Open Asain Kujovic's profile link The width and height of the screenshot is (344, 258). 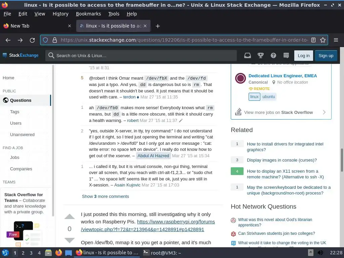[127, 185]
